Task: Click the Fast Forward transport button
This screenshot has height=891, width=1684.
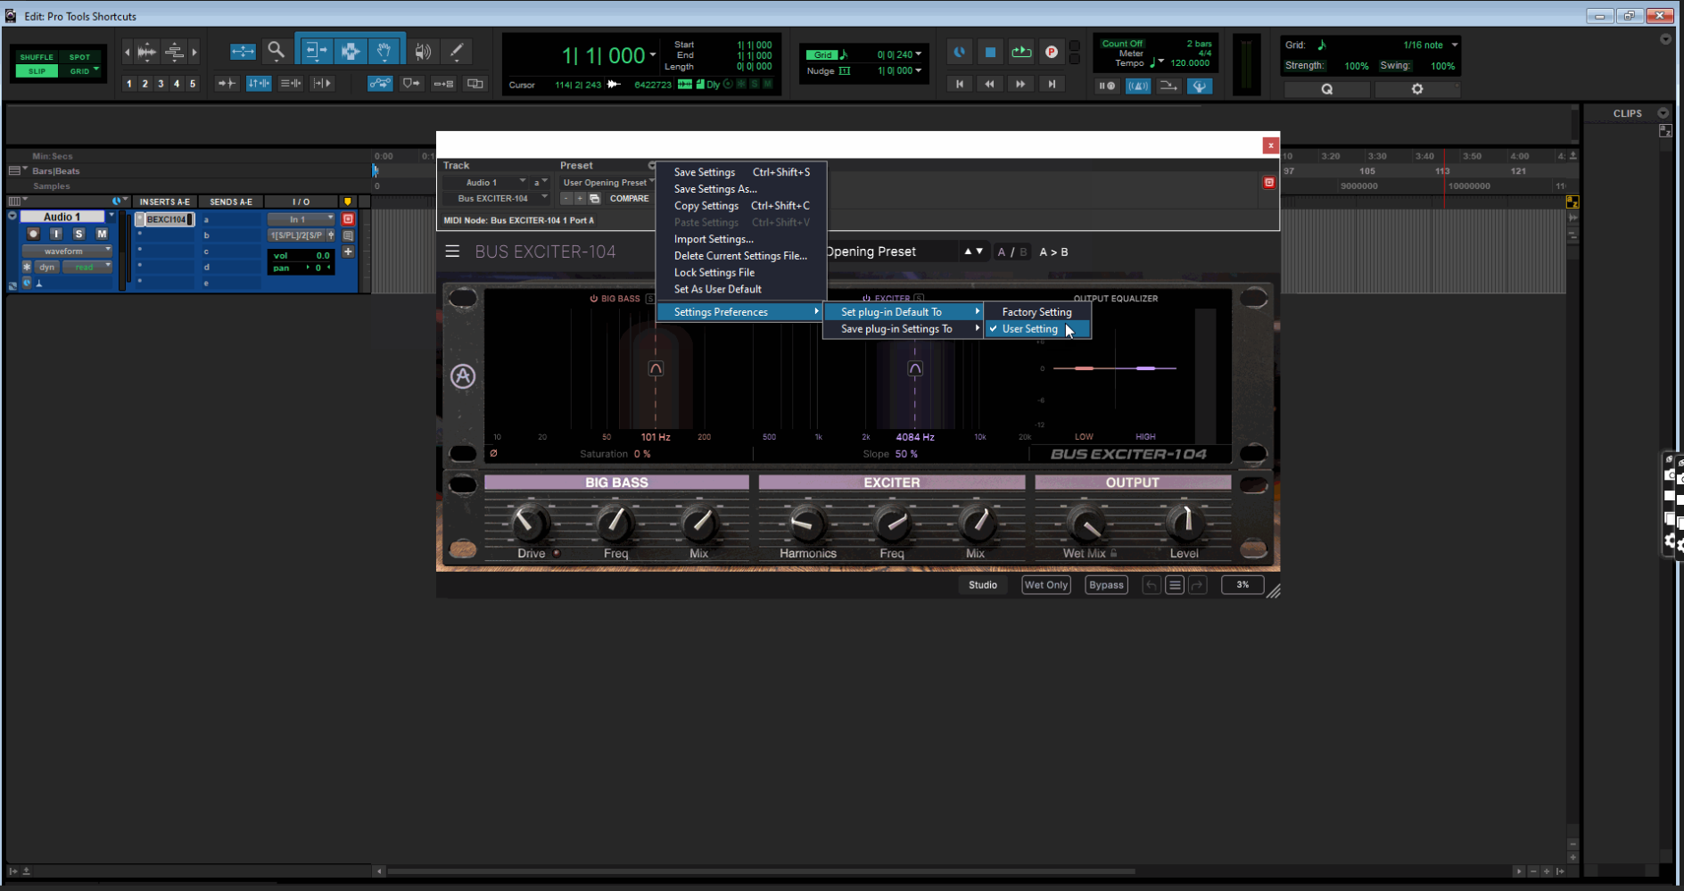Action: point(1020,84)
